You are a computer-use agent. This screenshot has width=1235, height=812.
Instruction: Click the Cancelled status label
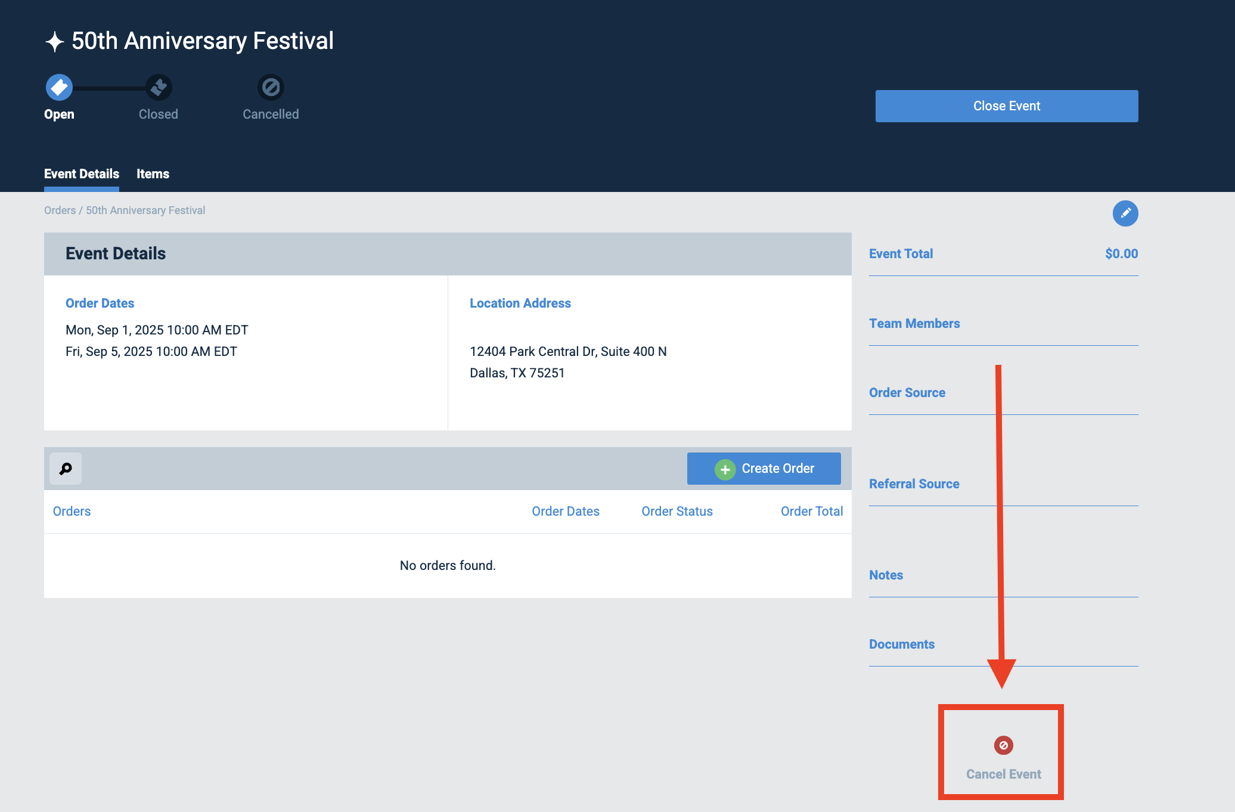[271, 114]
